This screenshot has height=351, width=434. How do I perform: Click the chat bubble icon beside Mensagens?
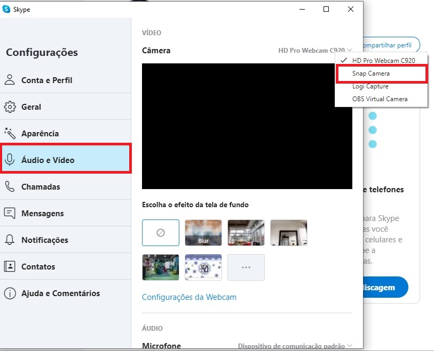[x=10, y=213]
